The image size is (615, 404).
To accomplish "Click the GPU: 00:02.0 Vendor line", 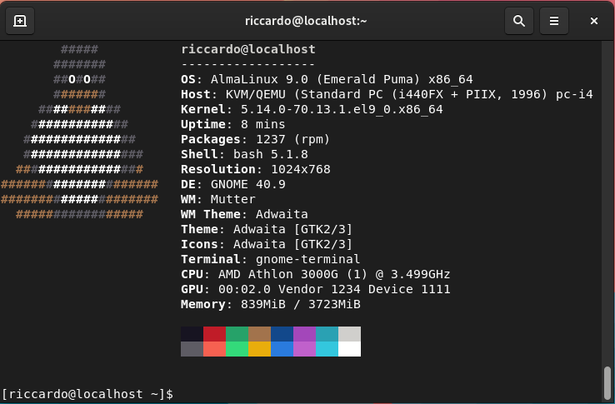I will [315, 289].
